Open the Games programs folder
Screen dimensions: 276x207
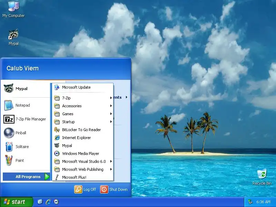point(83,114)
